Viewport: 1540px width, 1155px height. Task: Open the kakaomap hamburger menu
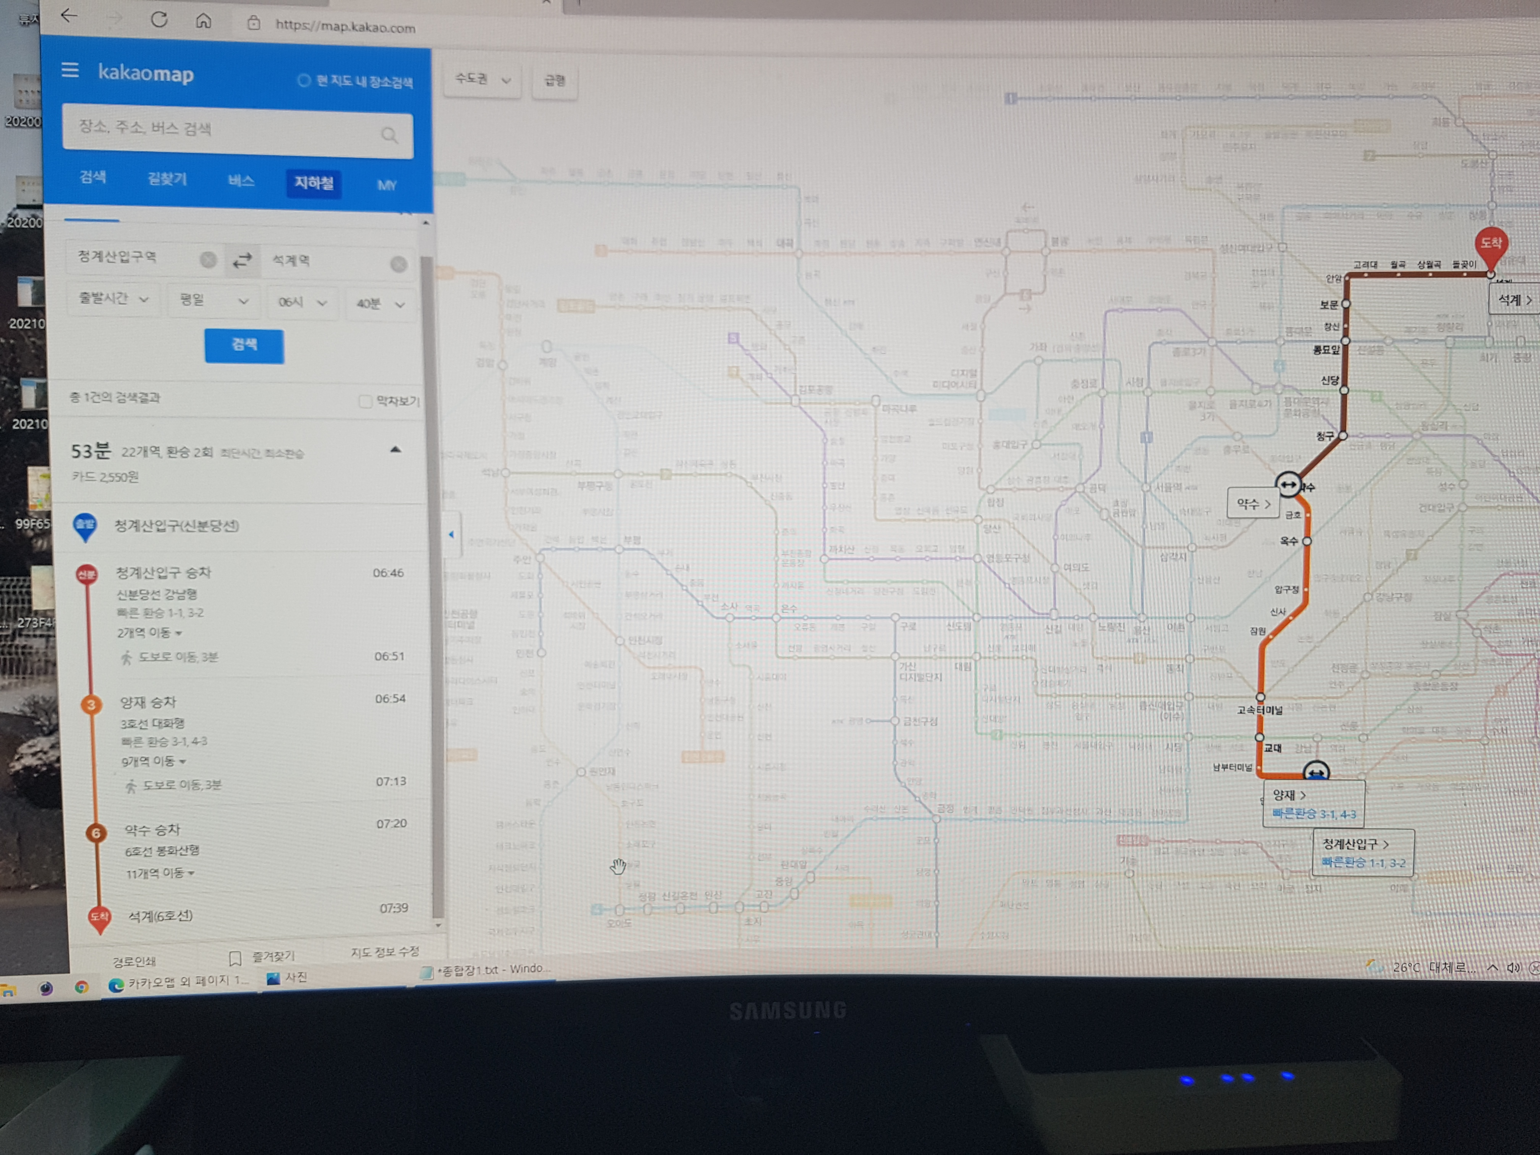[x=70, y=70]
